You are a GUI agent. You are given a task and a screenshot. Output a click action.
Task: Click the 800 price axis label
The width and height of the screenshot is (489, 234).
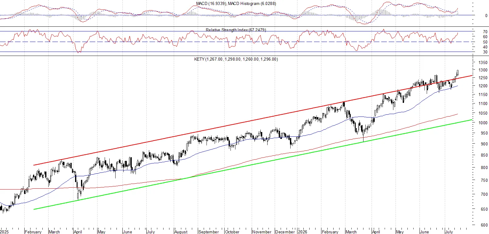[484, 168]
